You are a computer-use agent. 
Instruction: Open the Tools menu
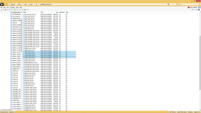[x=17, y=8]
